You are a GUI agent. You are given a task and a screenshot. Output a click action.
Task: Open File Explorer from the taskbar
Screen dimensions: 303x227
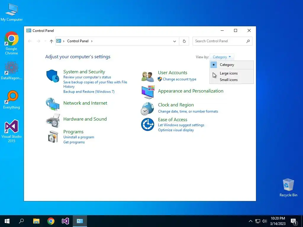tap(36, 221)
